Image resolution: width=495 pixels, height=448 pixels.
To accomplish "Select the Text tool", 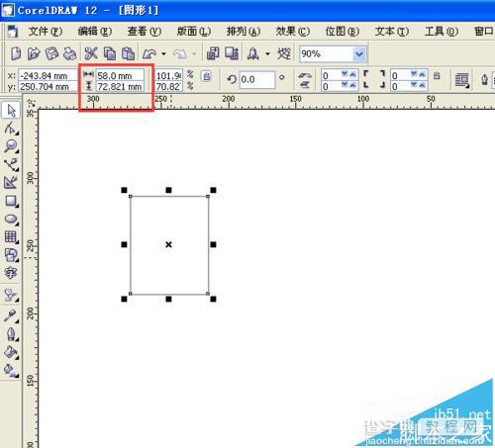I will (11, 273).
